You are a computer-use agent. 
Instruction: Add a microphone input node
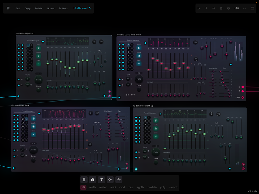[84, 180]
